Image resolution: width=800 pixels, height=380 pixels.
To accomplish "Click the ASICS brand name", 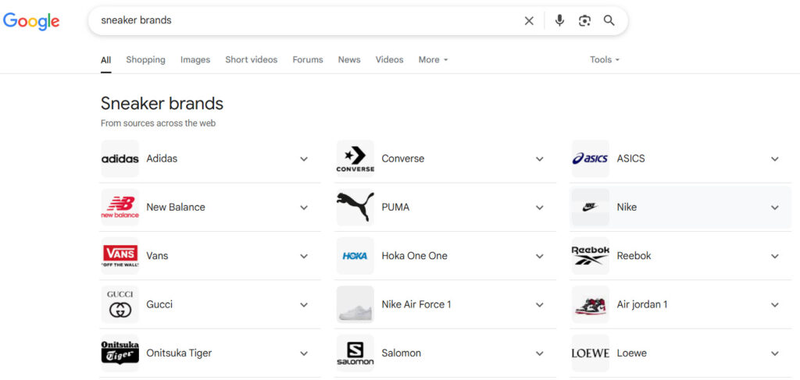I will (x=630, y=158).
